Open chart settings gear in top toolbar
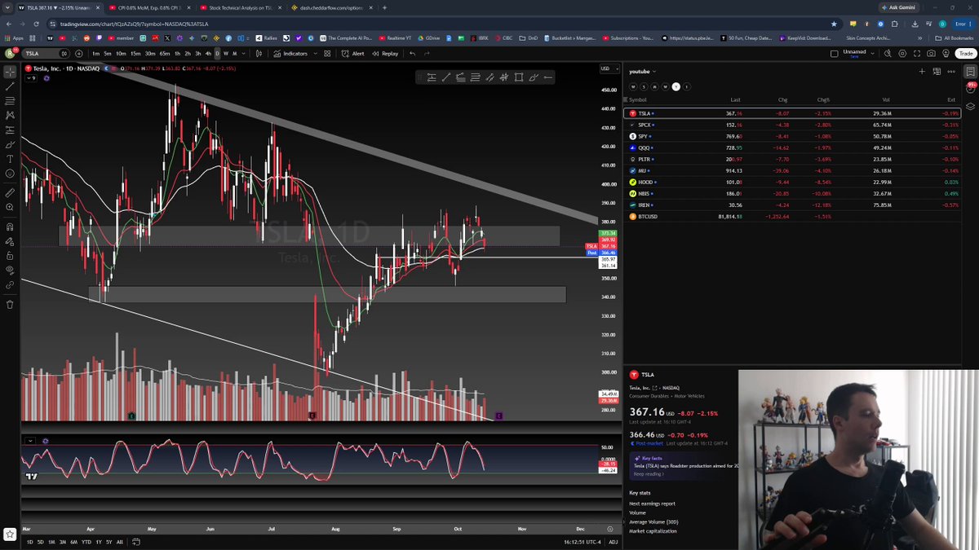979x550 pixels. point(904,54)
